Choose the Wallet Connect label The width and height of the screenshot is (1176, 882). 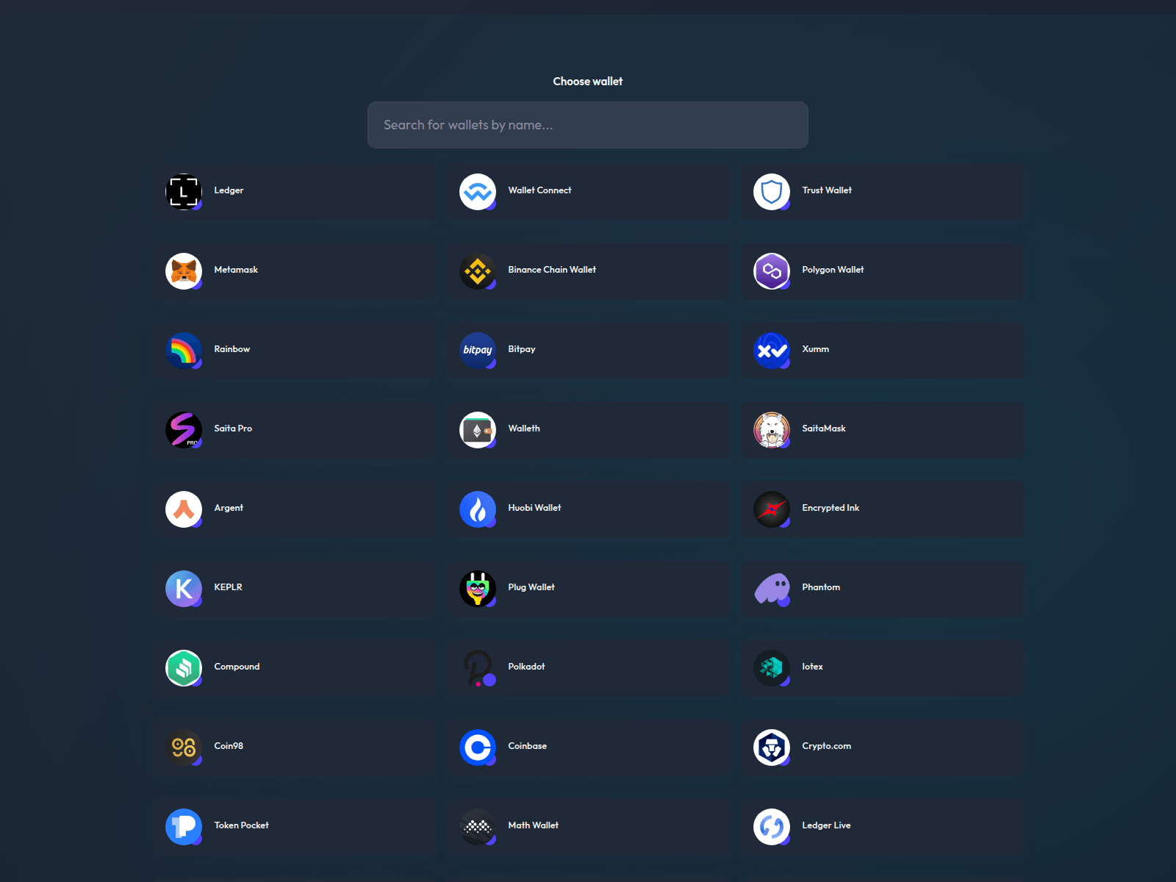click(x=539, y=190)
